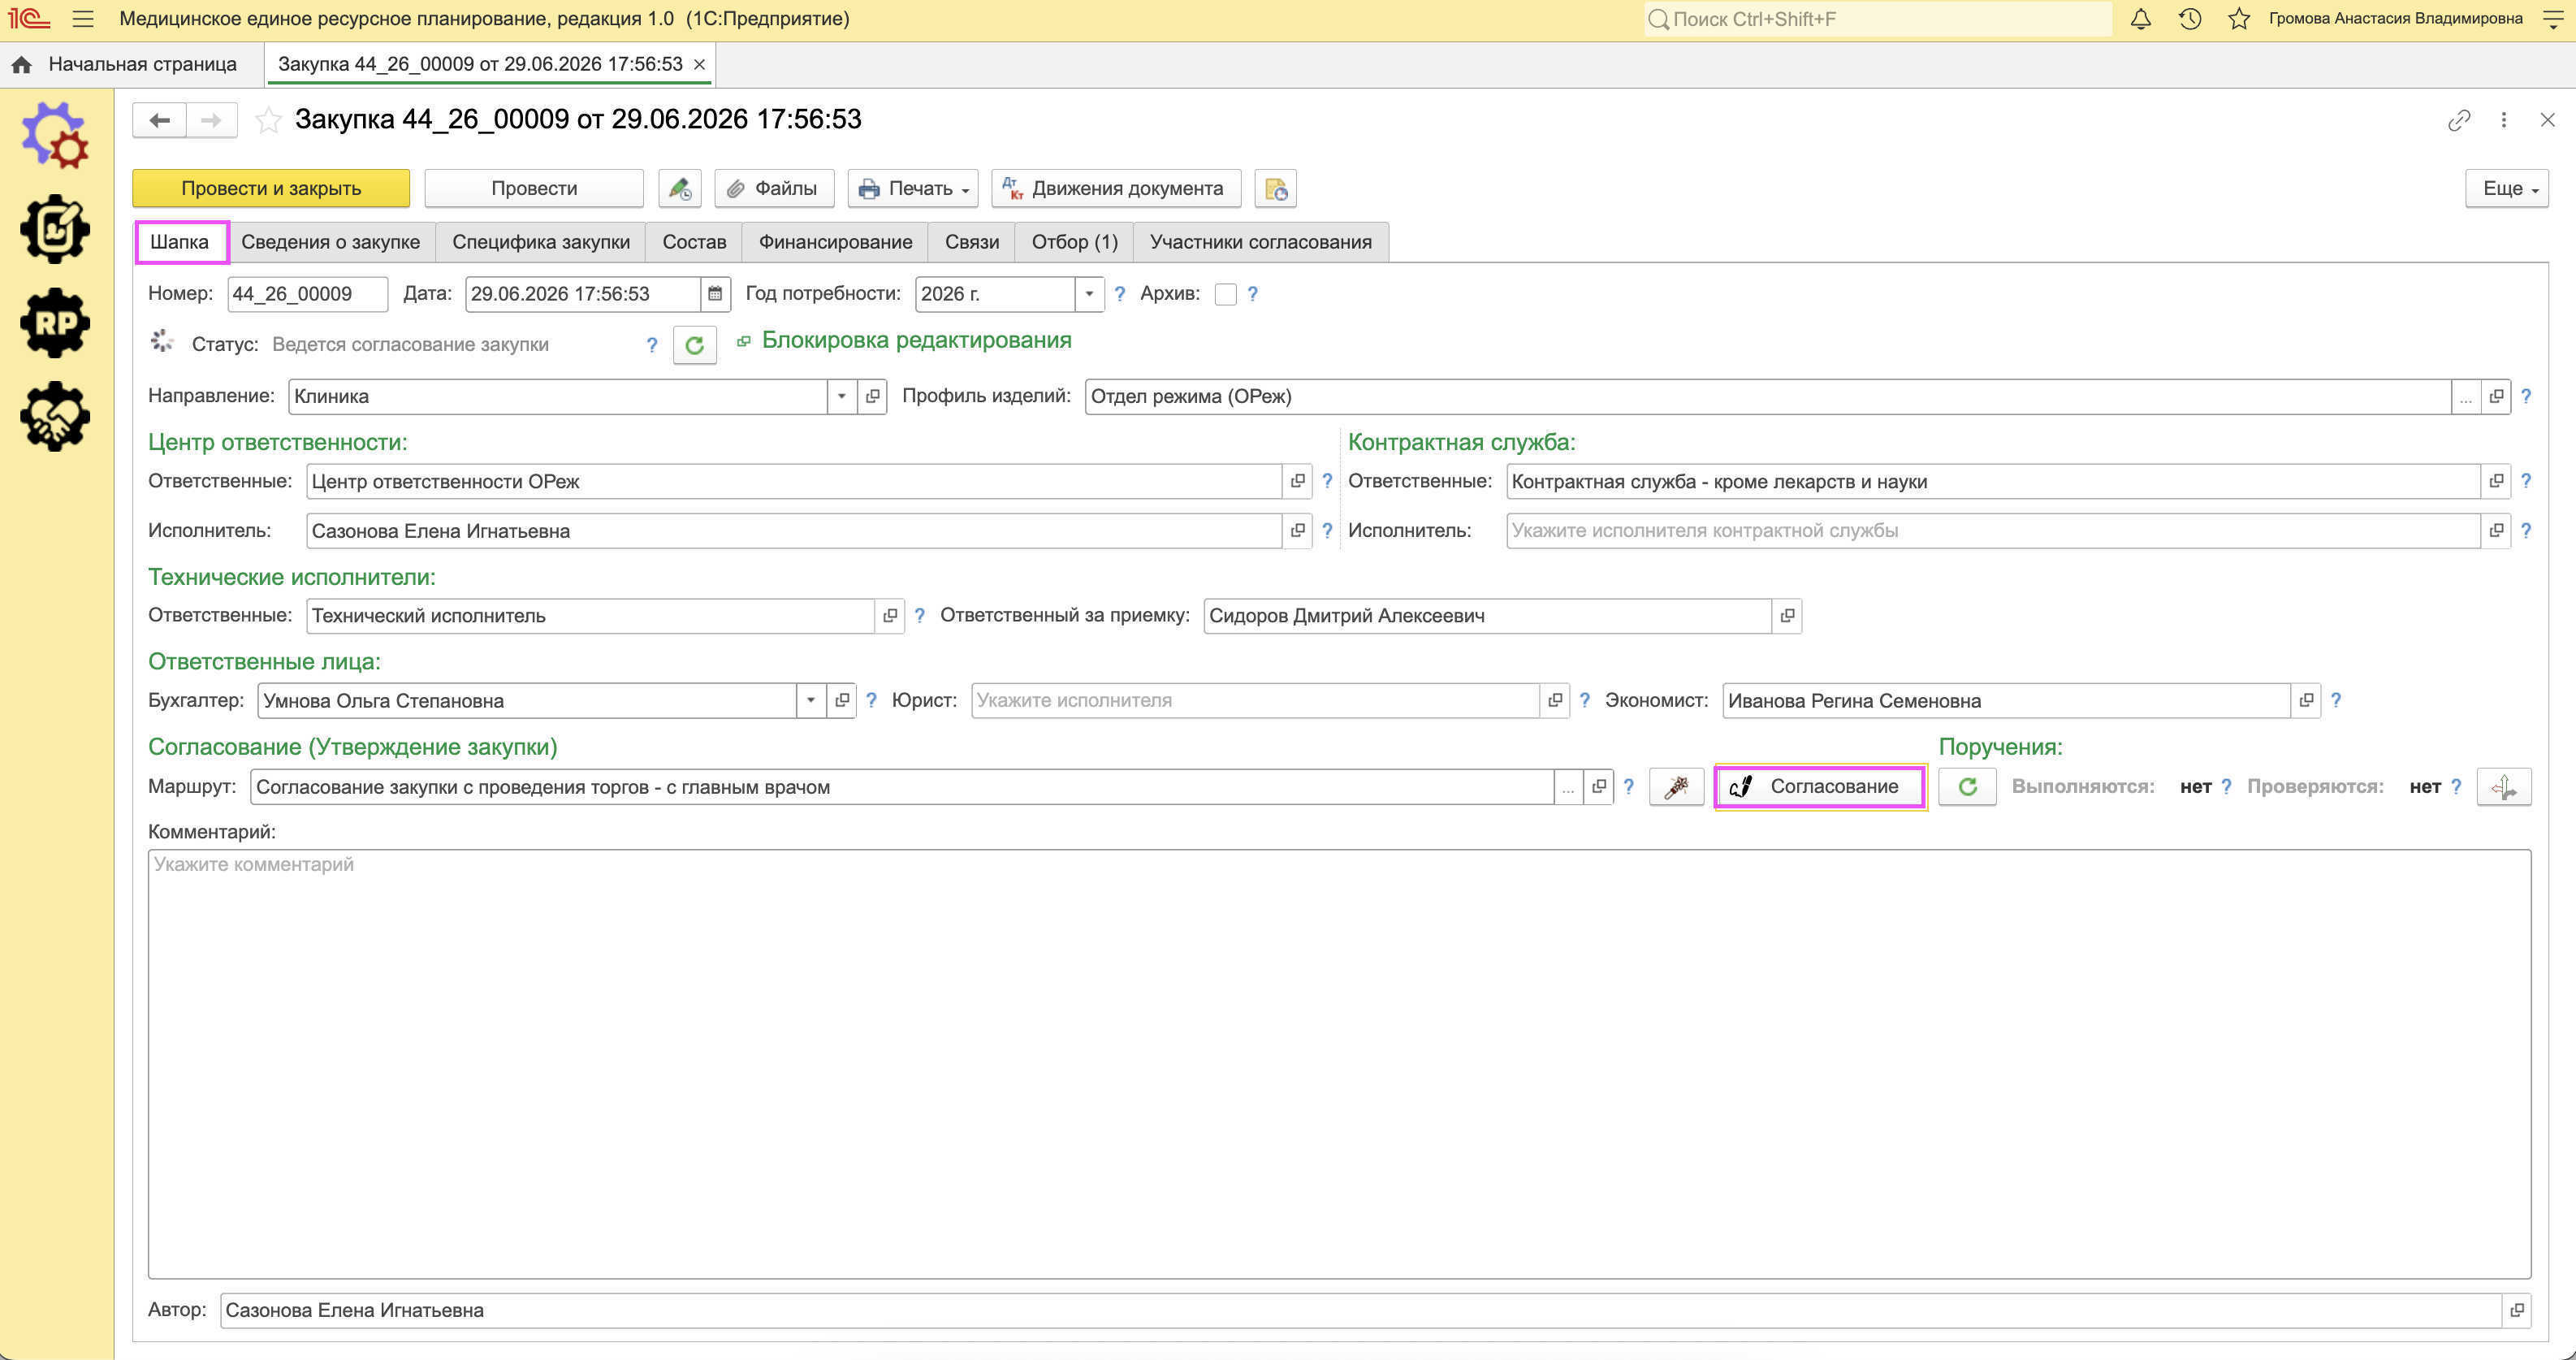Click into the Комментарий text area
The height and width of the screenshot is (1360, 2576).
tap(1339, 1063)
